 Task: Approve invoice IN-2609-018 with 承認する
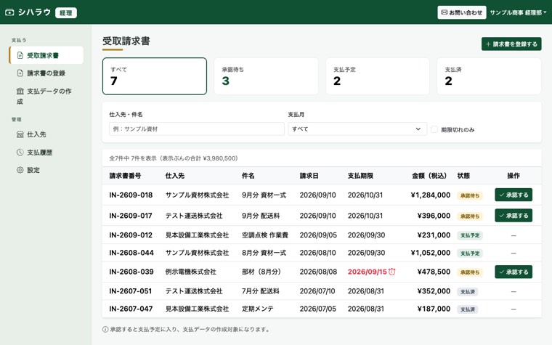tap(514, 195)
